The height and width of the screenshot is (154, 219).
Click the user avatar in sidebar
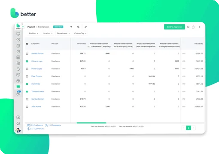(x=18, y=130)
